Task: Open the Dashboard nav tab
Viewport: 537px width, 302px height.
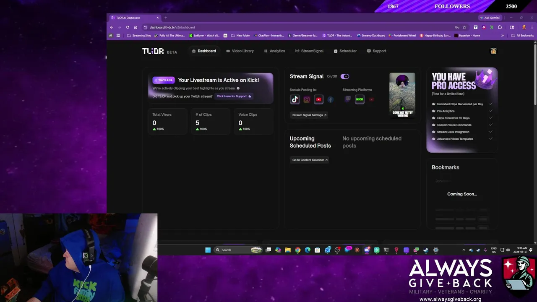Action: [204, 51]
